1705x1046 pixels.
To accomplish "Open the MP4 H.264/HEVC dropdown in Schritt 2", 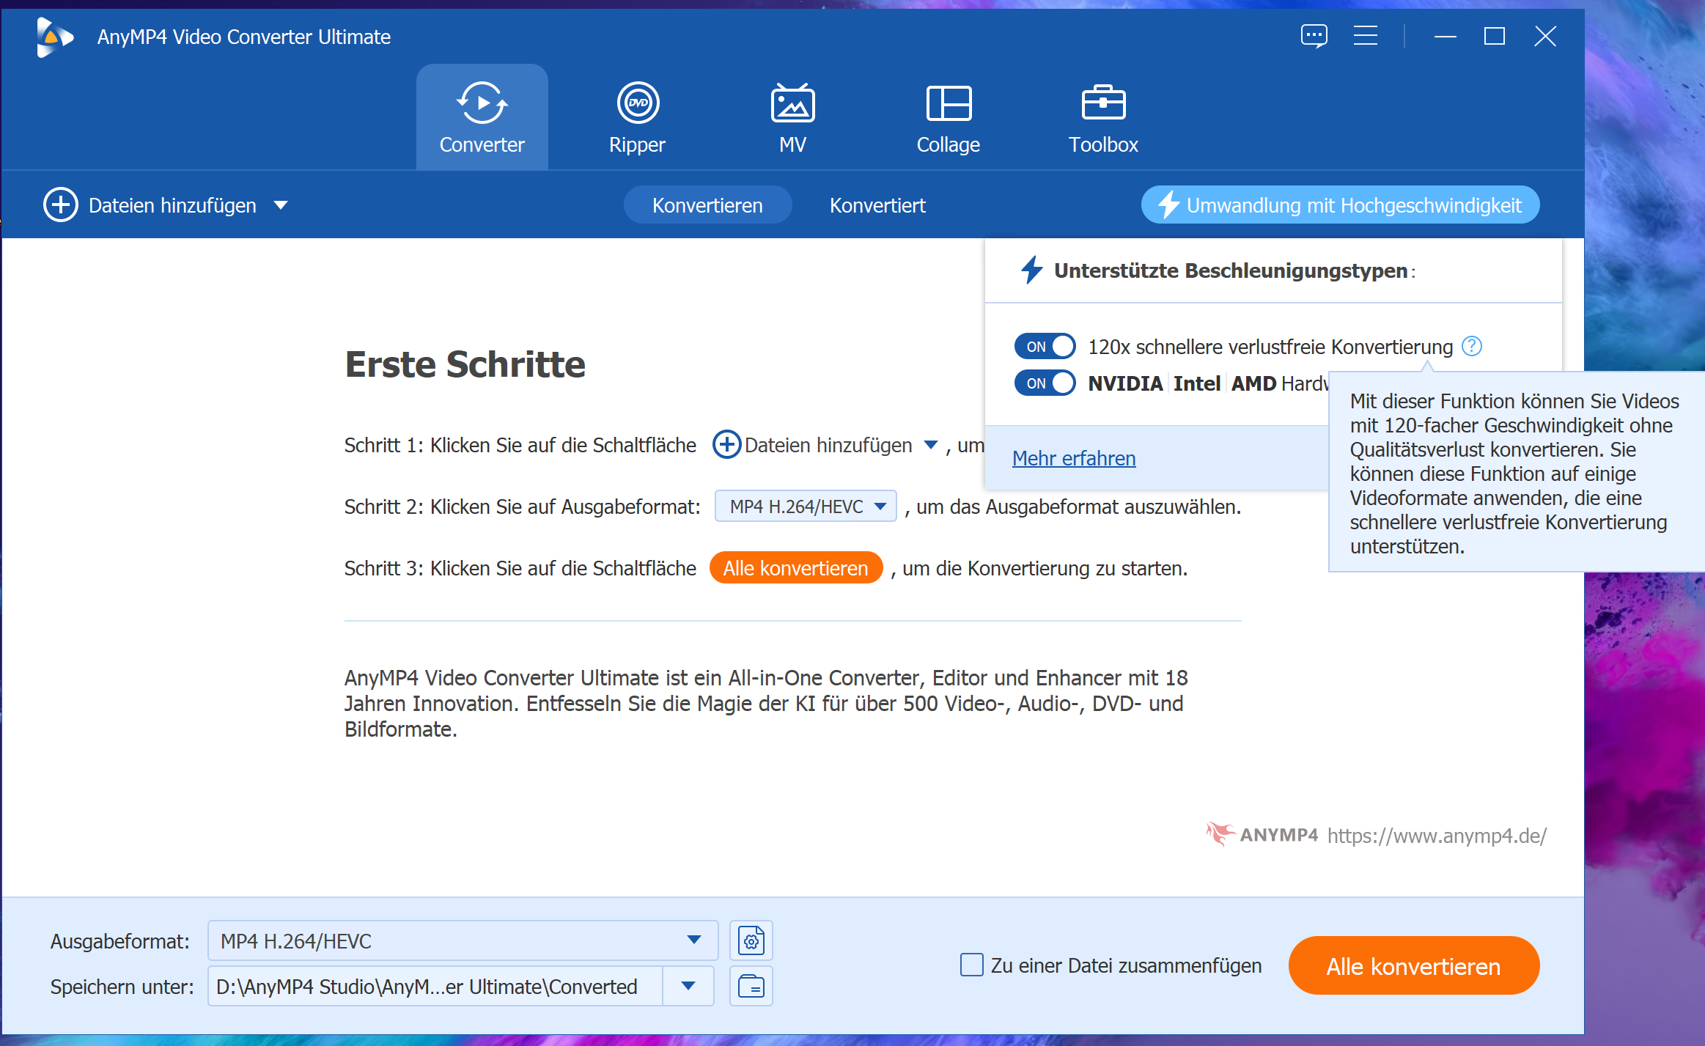I will [806, 507].
